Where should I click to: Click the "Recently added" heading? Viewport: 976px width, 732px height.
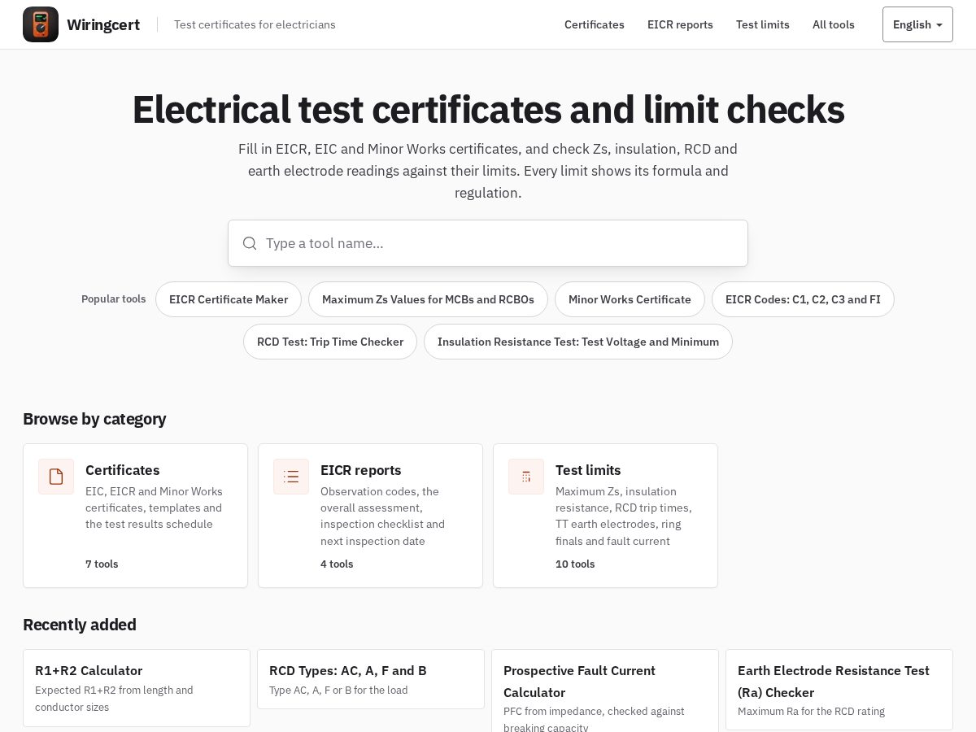pyautogui.click(x=80, y=625)
